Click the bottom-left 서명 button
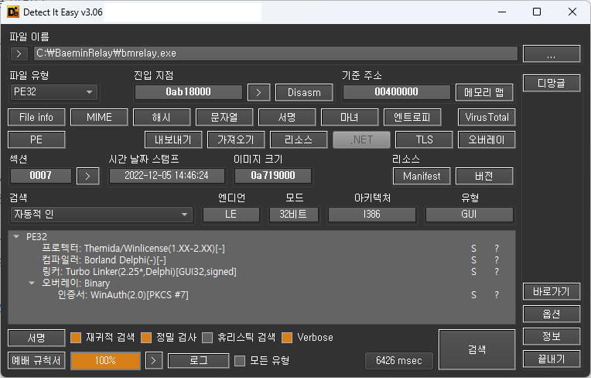The image size is (591, 378). [36, 338]
